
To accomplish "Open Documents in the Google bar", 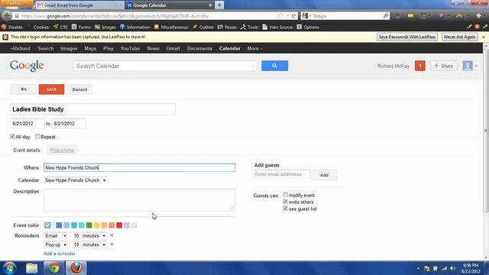I will coord(199,49).
